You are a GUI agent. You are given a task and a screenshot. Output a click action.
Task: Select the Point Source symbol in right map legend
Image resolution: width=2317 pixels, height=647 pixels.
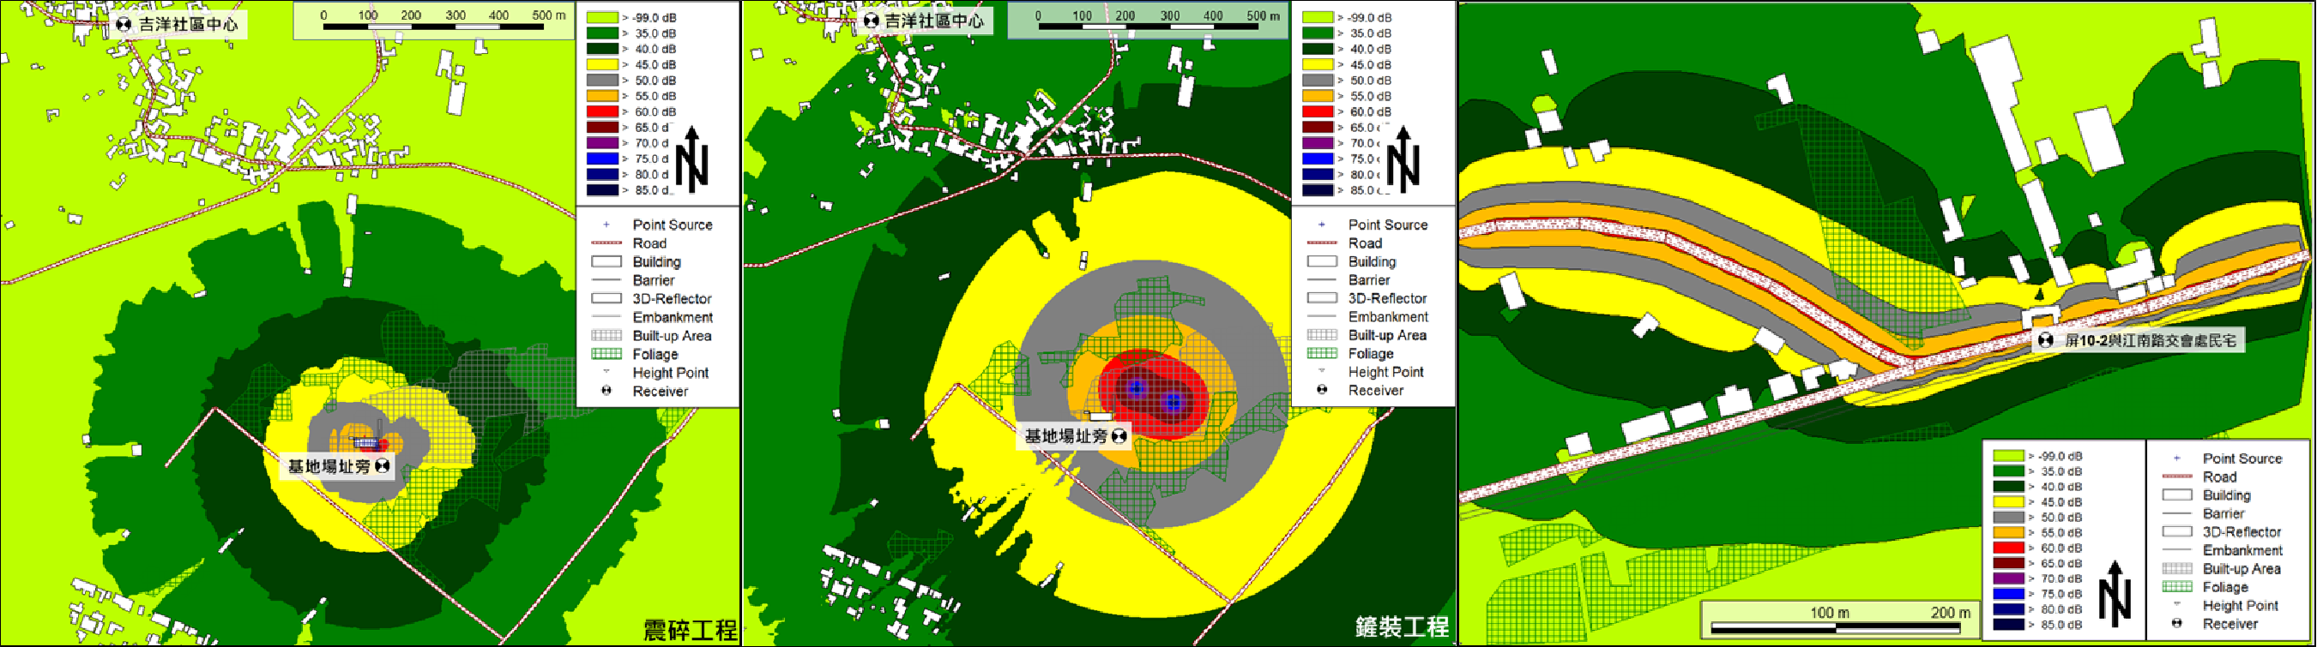[2176, 458]
